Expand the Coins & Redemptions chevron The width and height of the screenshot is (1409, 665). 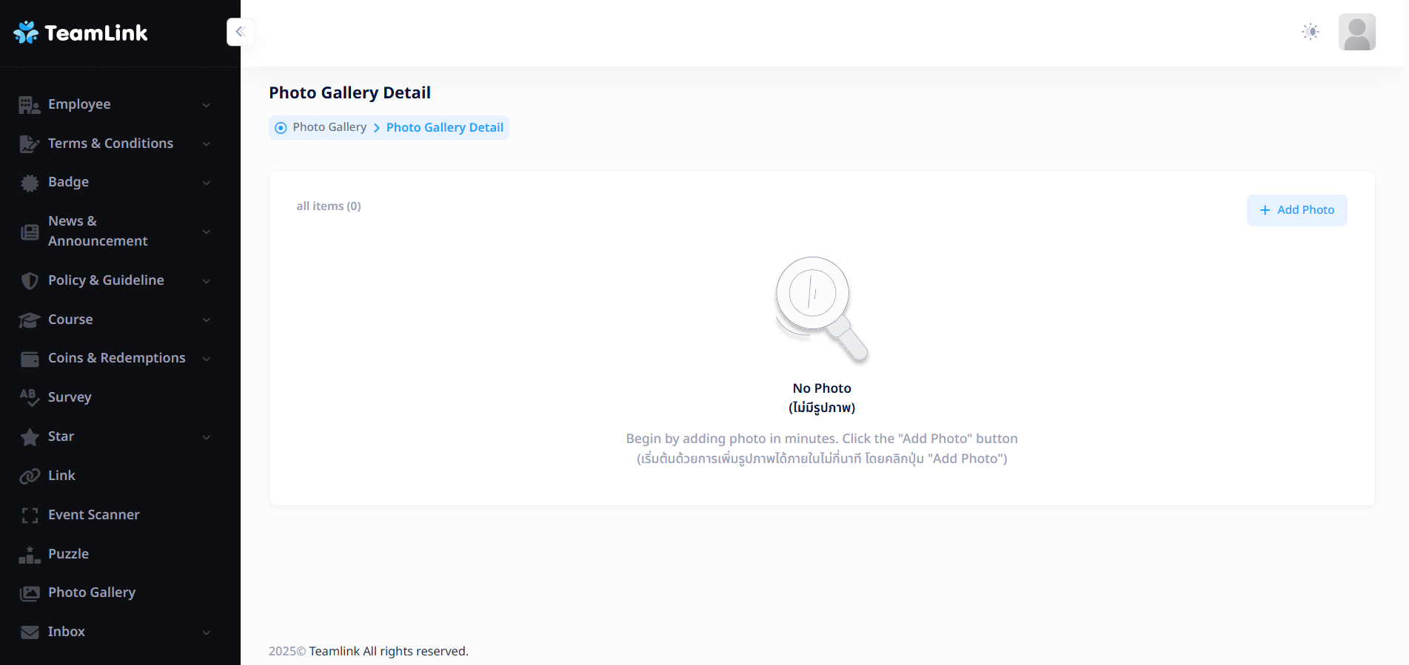point(207,359)
